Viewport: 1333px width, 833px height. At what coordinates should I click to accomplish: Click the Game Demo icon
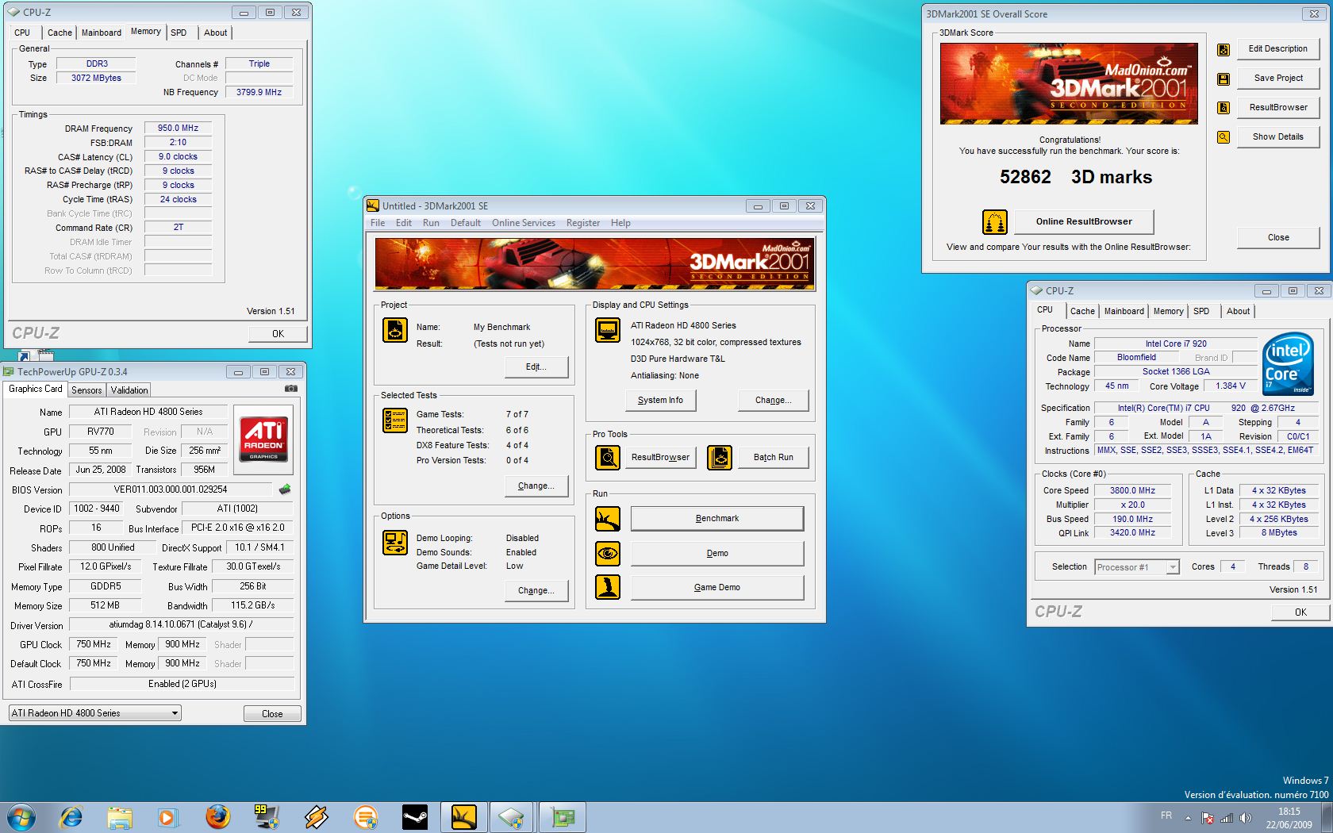pos(608,587)
